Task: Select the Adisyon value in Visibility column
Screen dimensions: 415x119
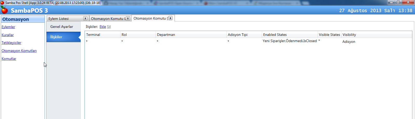Action: tap(349, 42)
